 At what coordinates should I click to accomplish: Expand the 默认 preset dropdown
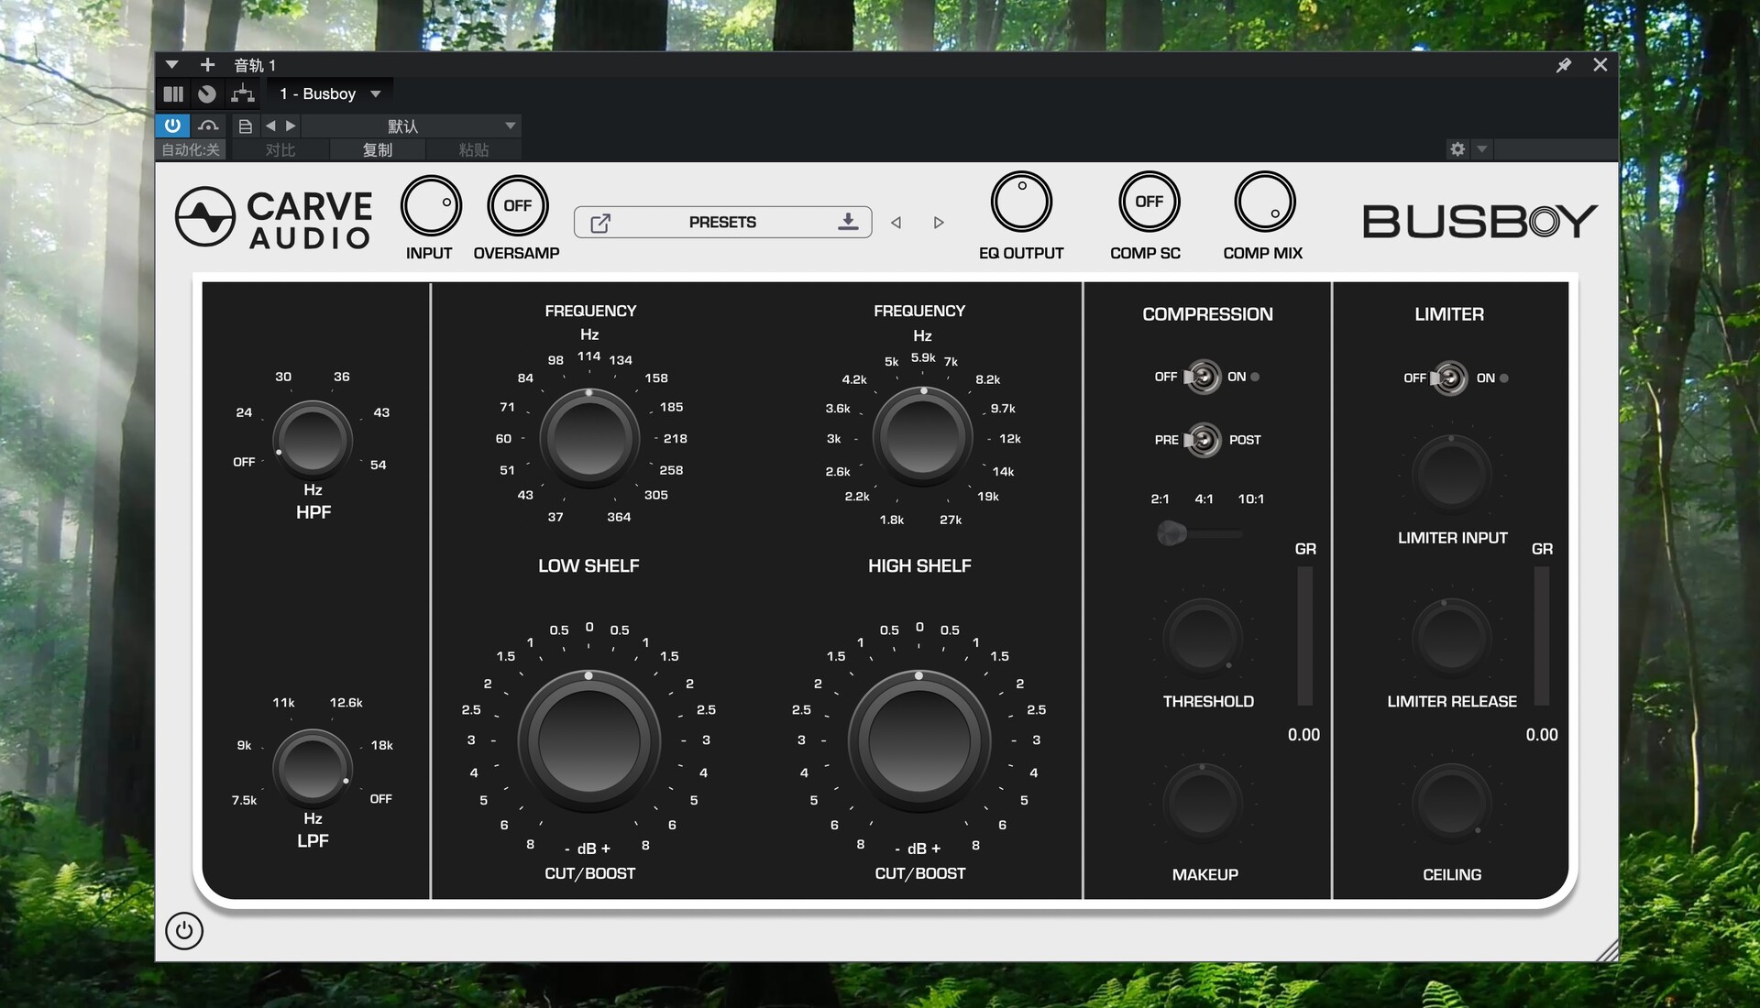tap(511, 126)
